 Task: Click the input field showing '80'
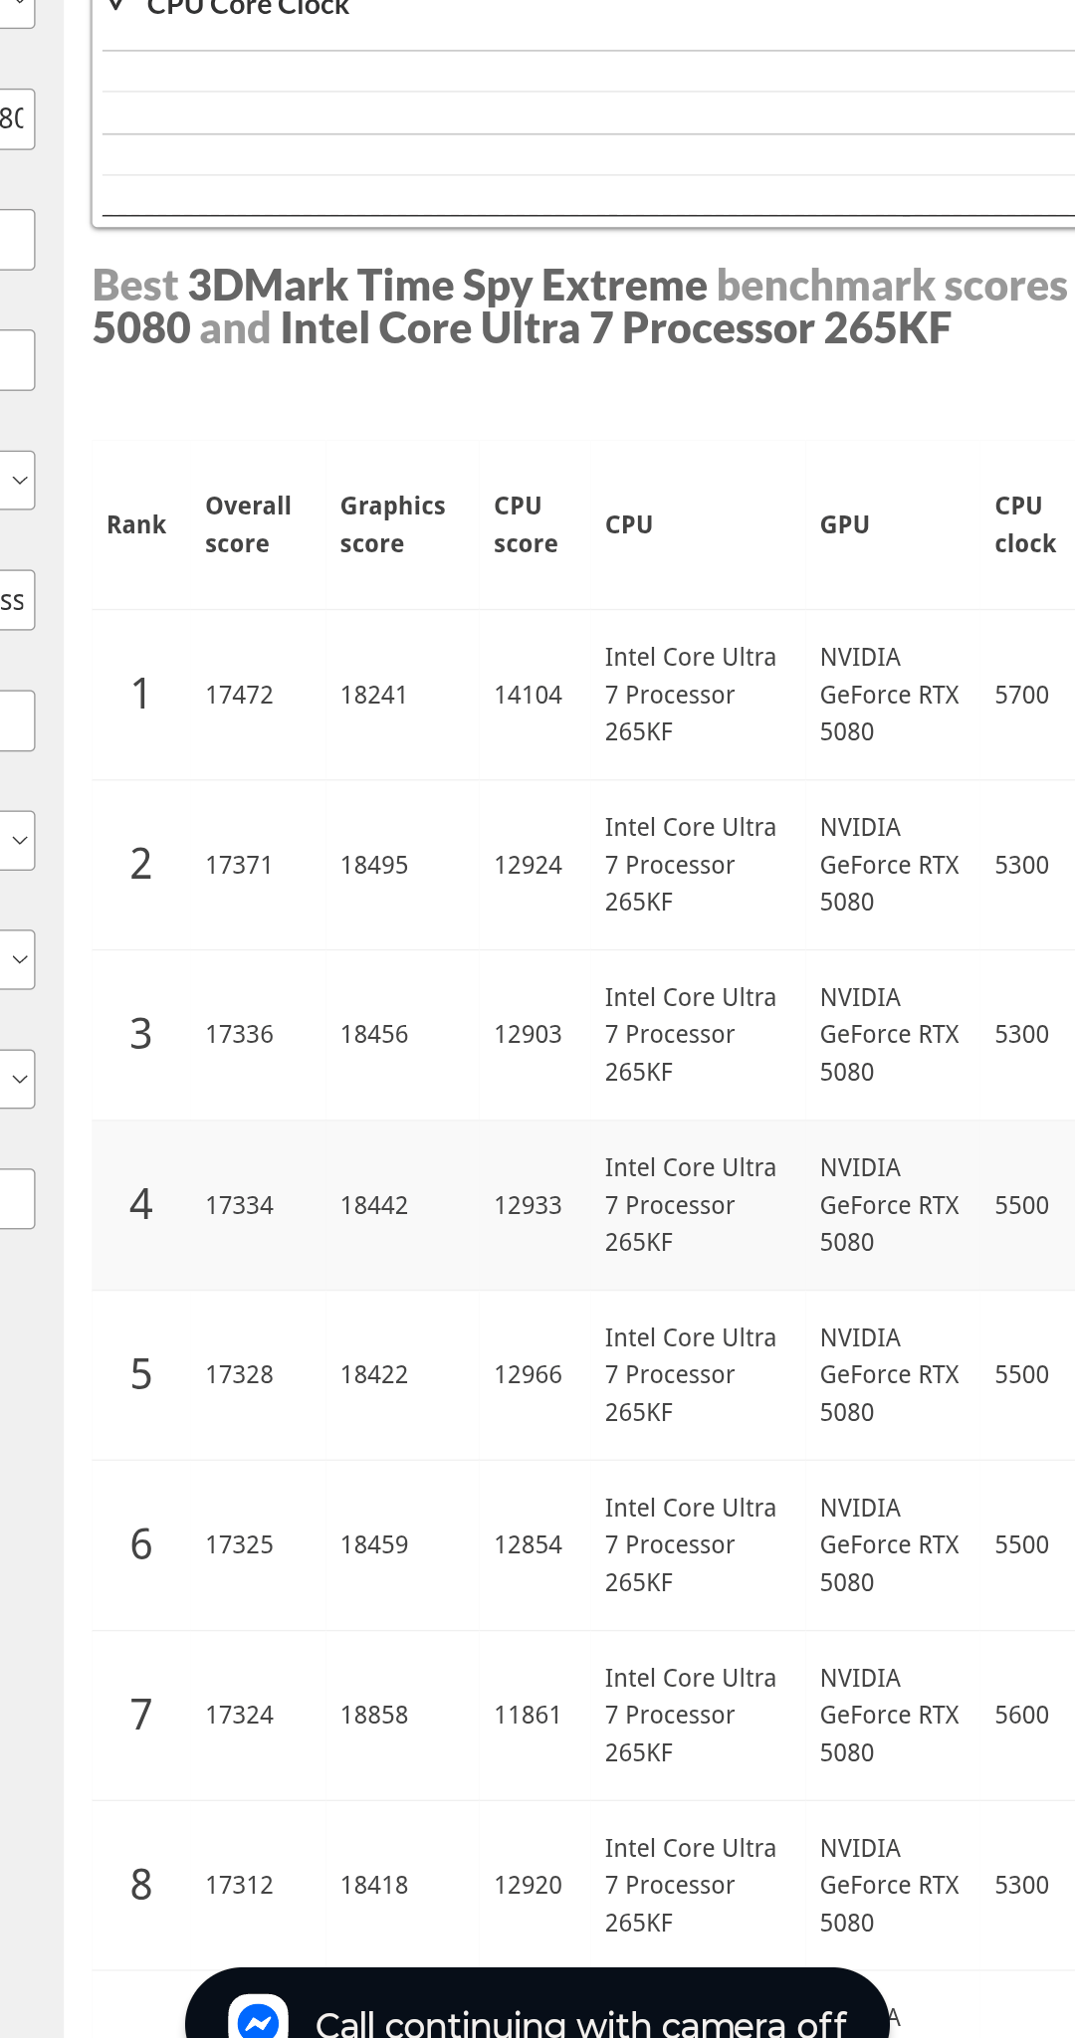pos(17,119)
